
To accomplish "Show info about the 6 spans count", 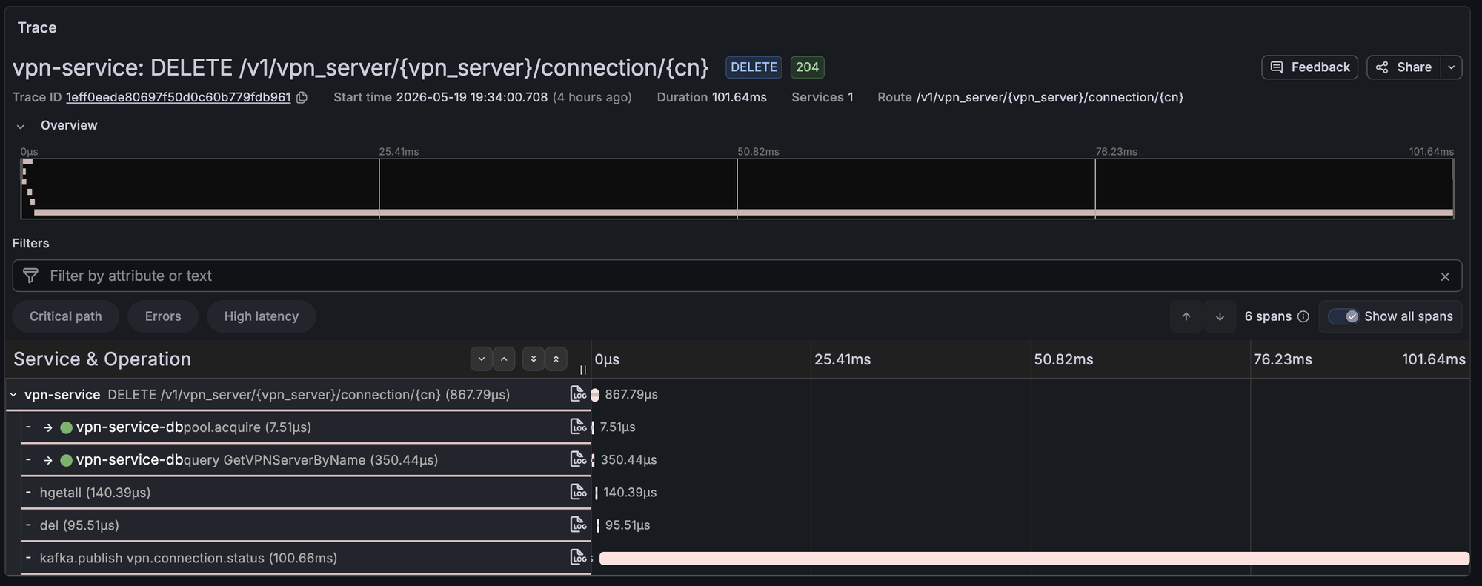I will [1303, 316].
